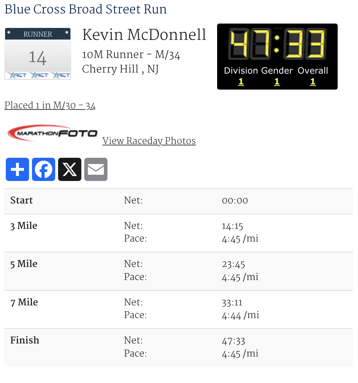Click the Gender rank number
This screenshot has width=358, height=383.
(277, 82)
